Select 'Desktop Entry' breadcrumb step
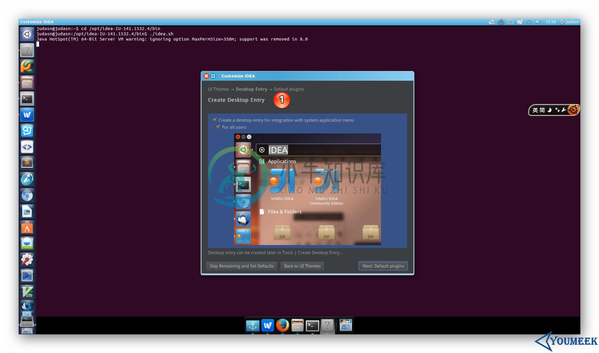This screenshot has height=353, width=599. pos(251,89)
